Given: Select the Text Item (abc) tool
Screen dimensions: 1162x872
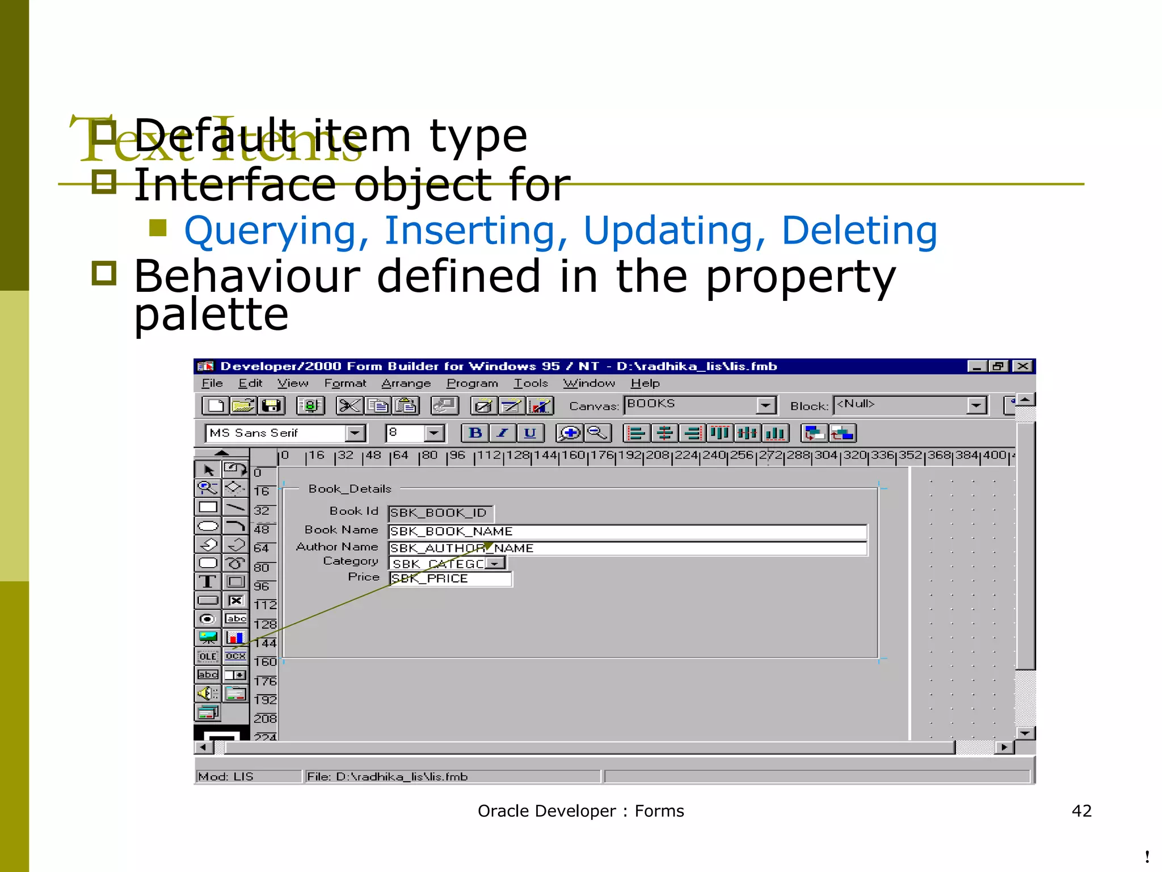Looking at the screenshot, I should [x=235, y=619].
